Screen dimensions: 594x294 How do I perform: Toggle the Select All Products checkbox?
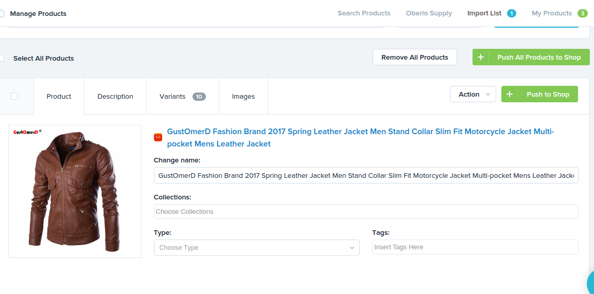tap(2, 58)
